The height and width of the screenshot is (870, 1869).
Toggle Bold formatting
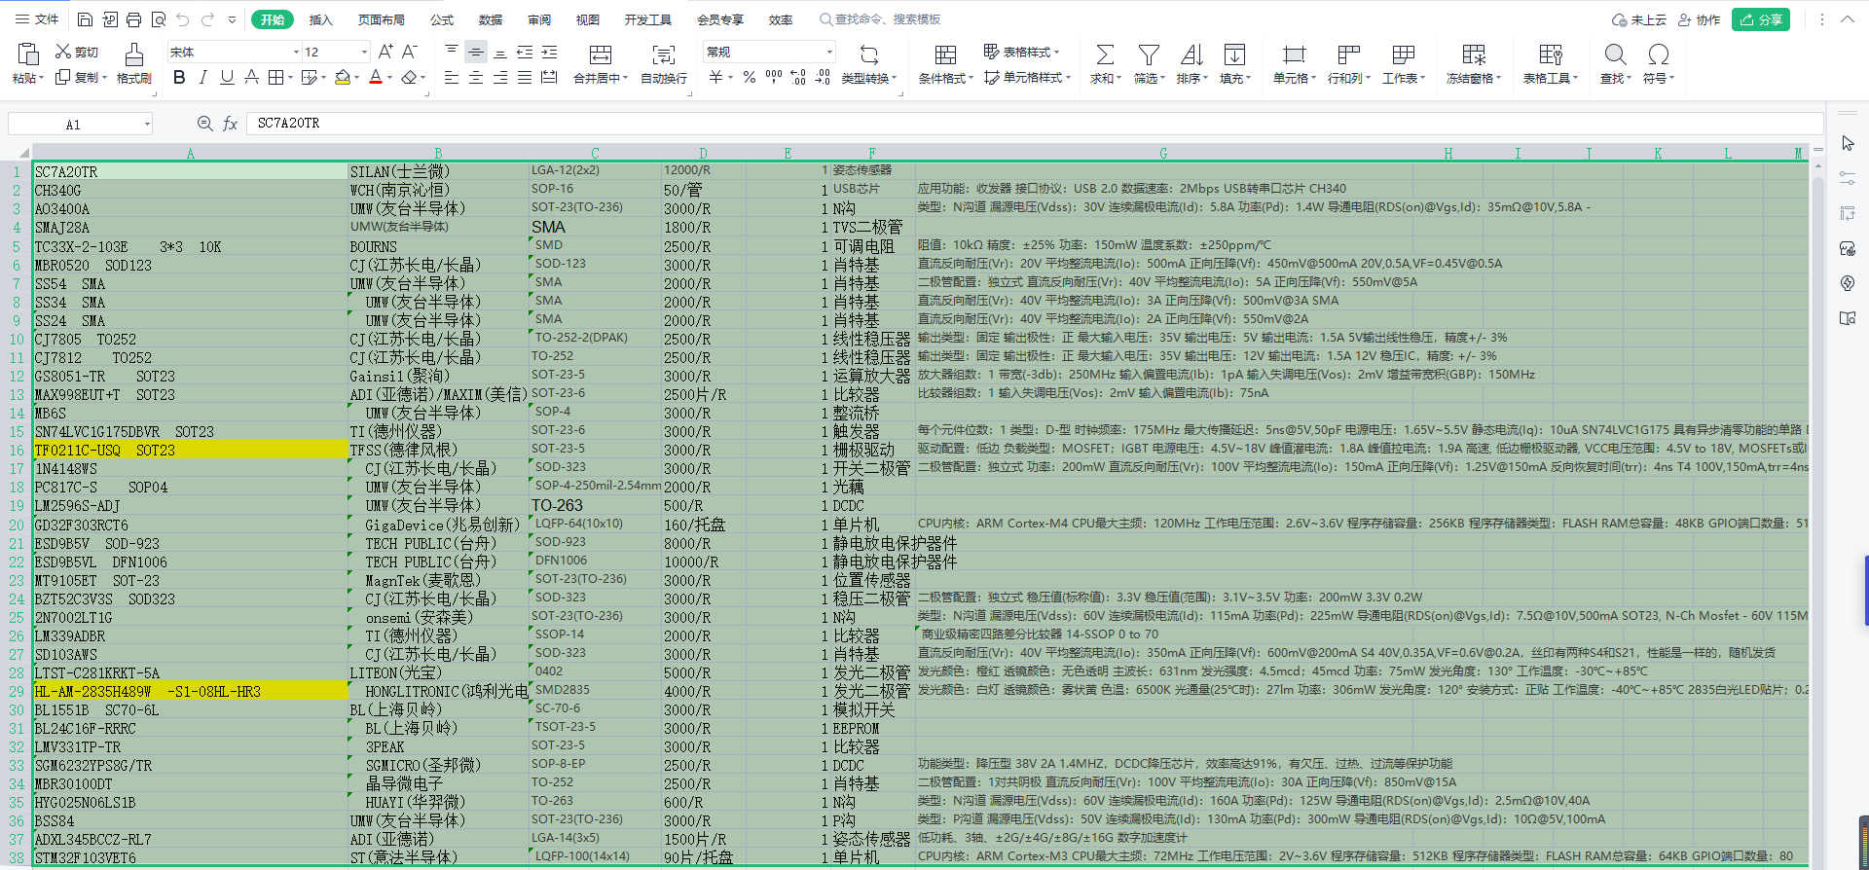click(179, 77)
